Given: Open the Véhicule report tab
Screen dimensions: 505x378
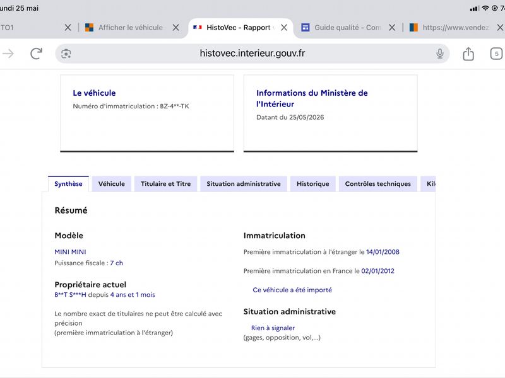Looking at the screenshot, I should tap(112, 184).
